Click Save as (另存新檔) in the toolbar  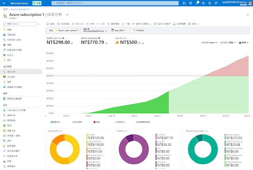click(63, 24)
